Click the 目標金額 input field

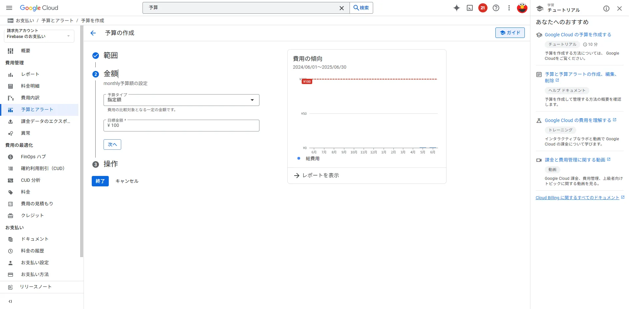tap(181, 126)
